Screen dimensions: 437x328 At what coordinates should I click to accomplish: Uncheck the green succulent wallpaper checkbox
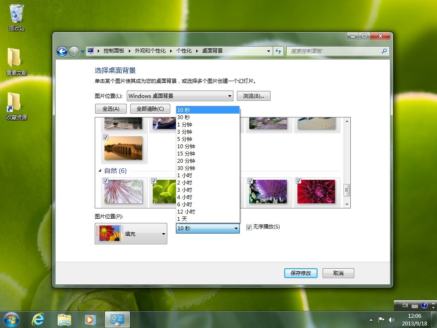pyautogui.click(x=154, y=181)
